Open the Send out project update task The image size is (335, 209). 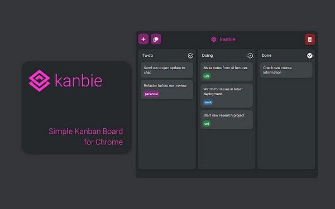(x=167, y=70)
